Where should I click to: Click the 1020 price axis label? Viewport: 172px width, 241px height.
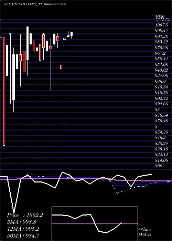[x=160, y=17]
